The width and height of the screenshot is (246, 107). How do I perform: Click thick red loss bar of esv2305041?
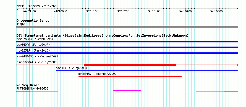pyautogui.click(x=130, y=65)
